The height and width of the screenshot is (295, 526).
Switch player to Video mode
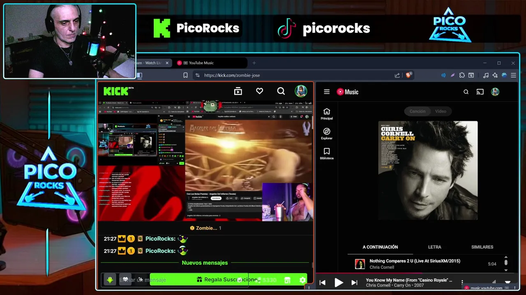(441, 111)
